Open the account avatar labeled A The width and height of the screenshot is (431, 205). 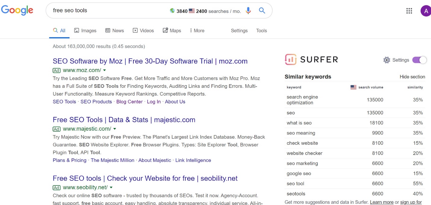coord(426,11)
